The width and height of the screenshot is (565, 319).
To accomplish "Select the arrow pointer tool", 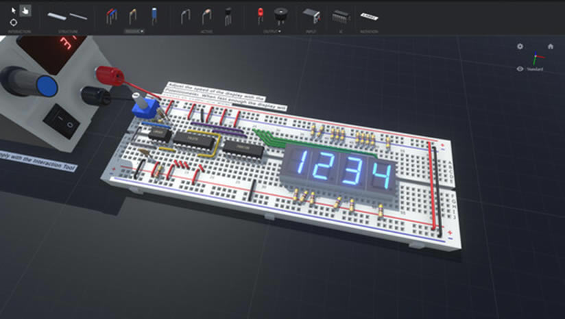I will click(13, 10).
